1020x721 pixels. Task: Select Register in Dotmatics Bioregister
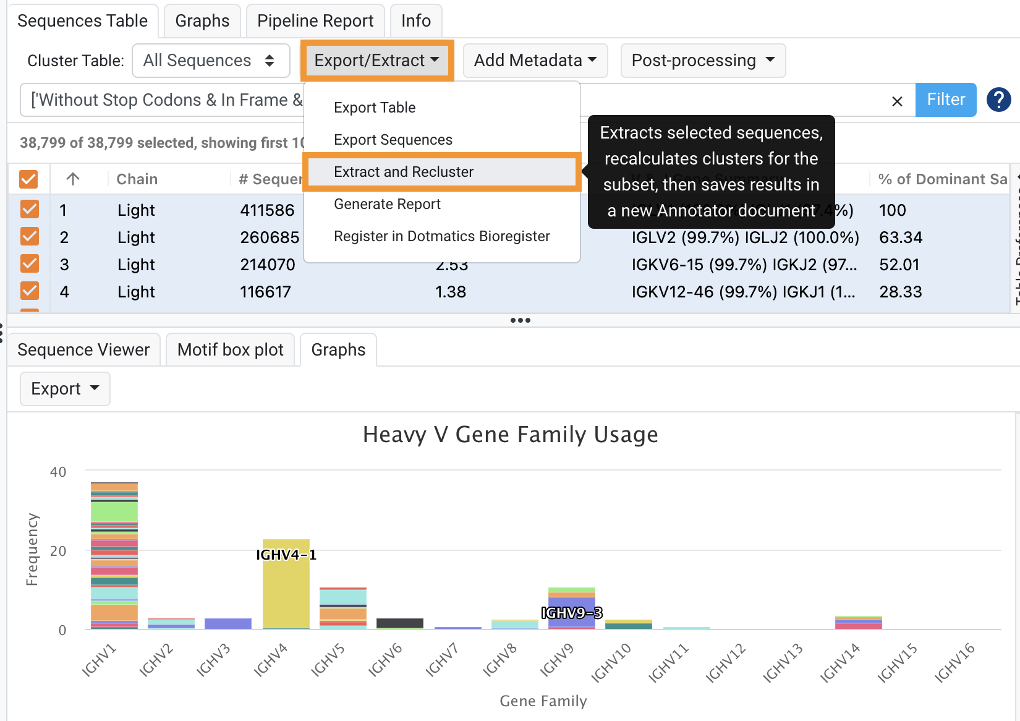[x=441, y=236]
